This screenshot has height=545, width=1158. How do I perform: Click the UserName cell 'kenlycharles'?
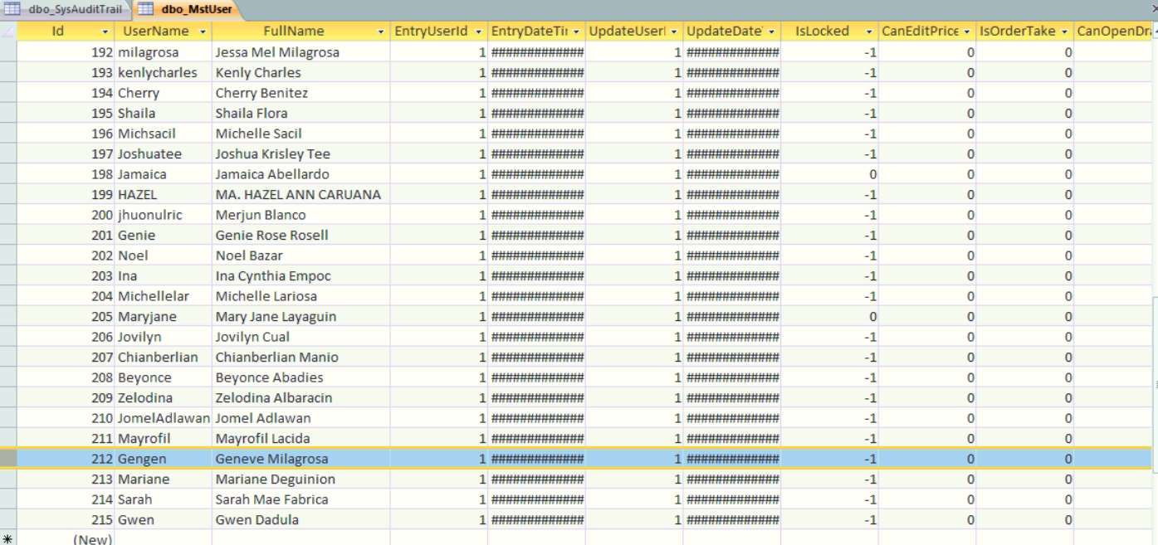point(158,73)
